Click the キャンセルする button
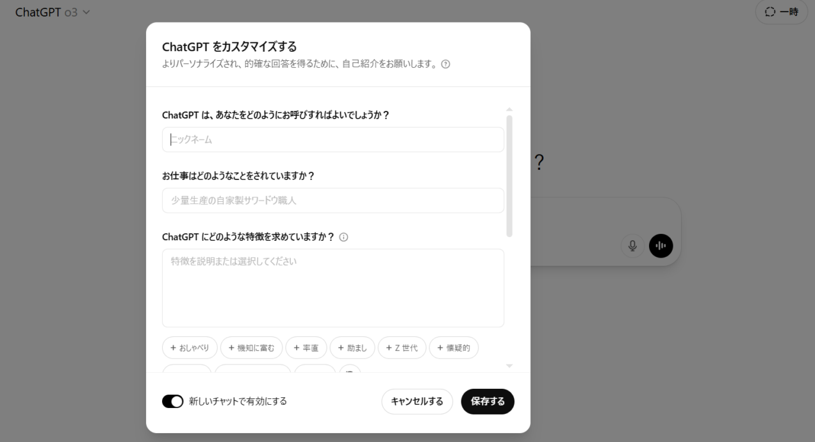This screenshot has height=442, width=815. pyautogui.click(x=417, y=402)
